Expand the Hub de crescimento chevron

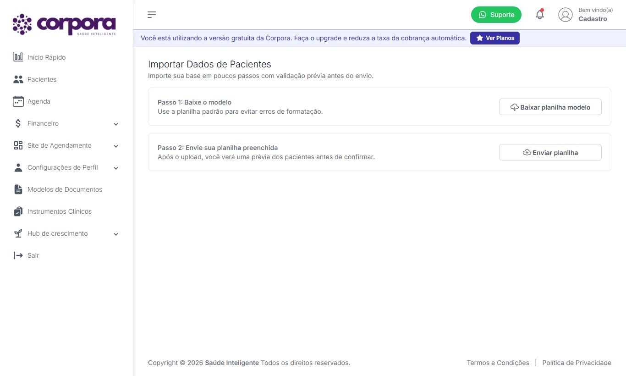[116, 234]
